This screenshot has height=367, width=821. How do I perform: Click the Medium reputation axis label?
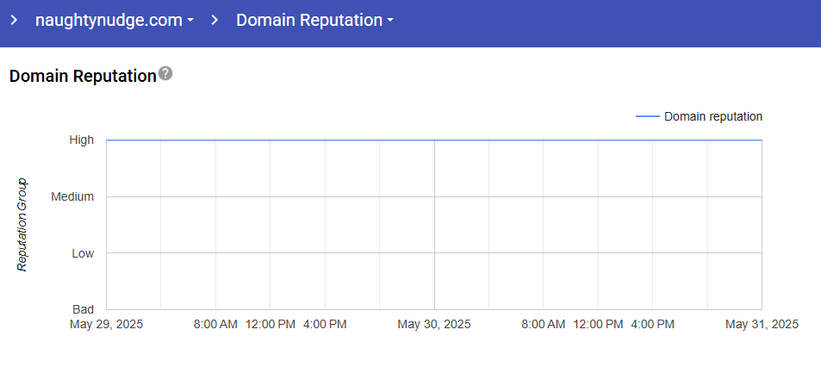pyautogui.click(x=72, y=196)
